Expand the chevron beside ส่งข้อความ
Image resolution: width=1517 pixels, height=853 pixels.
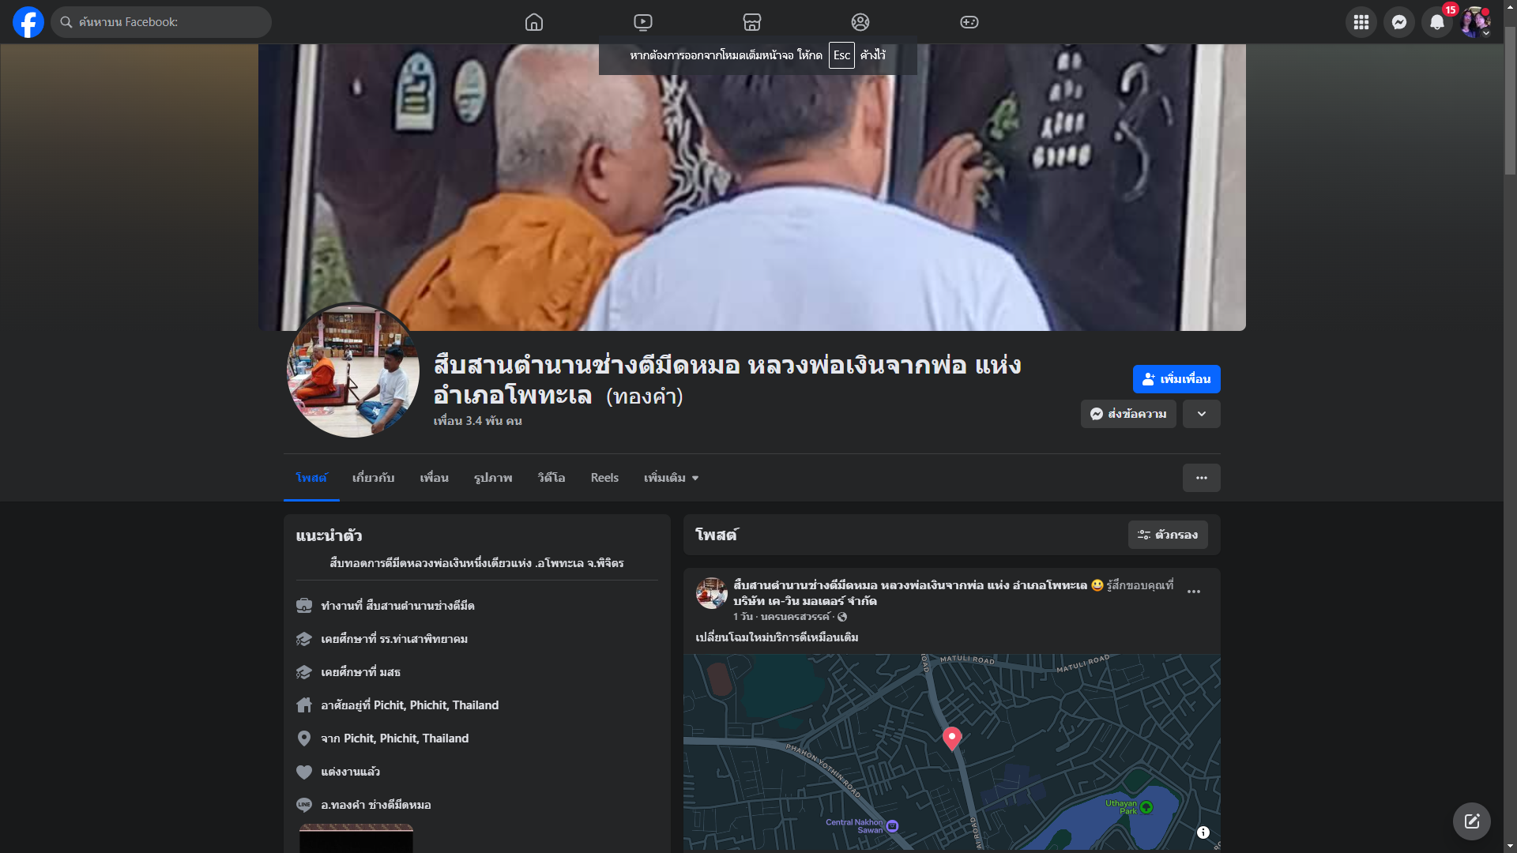1201,414
